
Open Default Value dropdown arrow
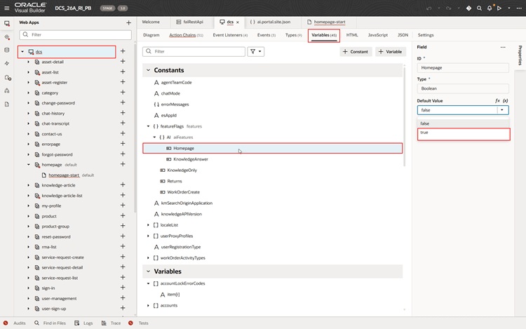[502, 110]
